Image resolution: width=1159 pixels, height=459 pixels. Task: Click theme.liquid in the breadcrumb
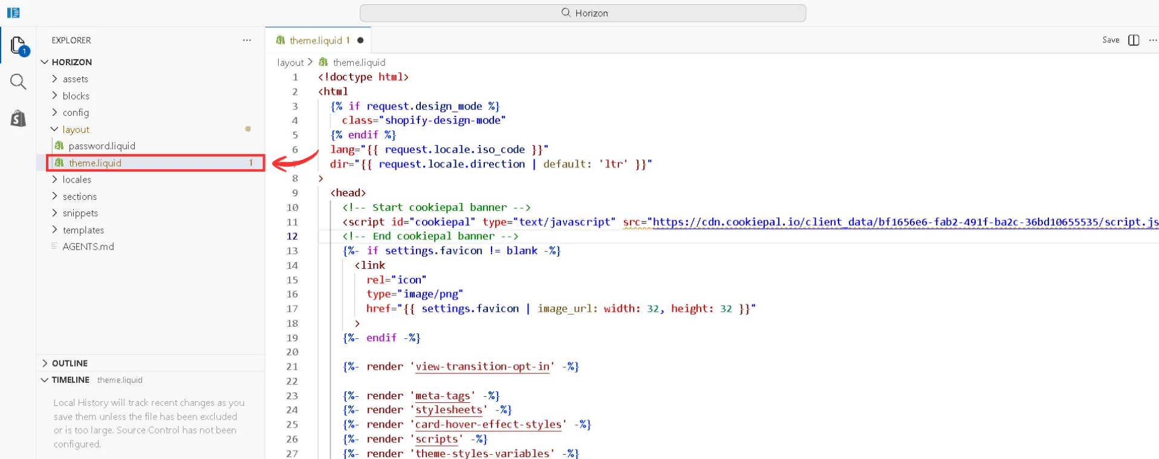(x=359, y=62)
